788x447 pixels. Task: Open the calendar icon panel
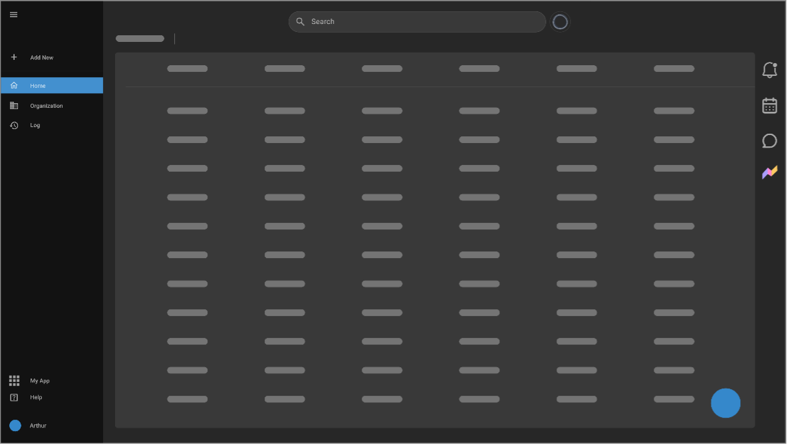[x=769, y=106]
